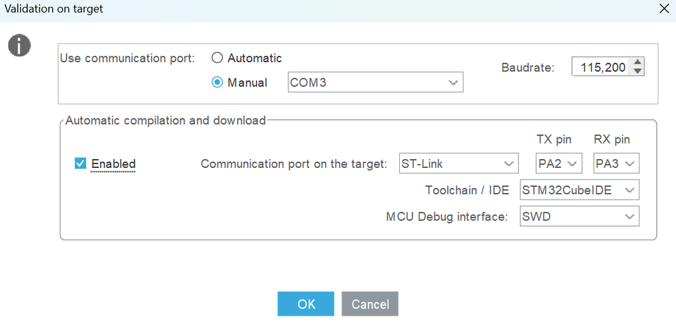Toggle the Enabled checkbox
The image size is (676, 327).
[x=81, y=164]
